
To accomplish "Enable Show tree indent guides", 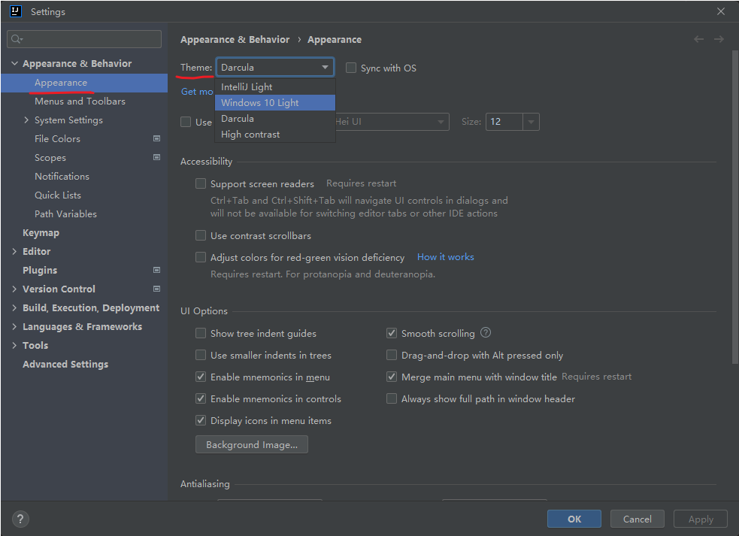I will [201, 333].
